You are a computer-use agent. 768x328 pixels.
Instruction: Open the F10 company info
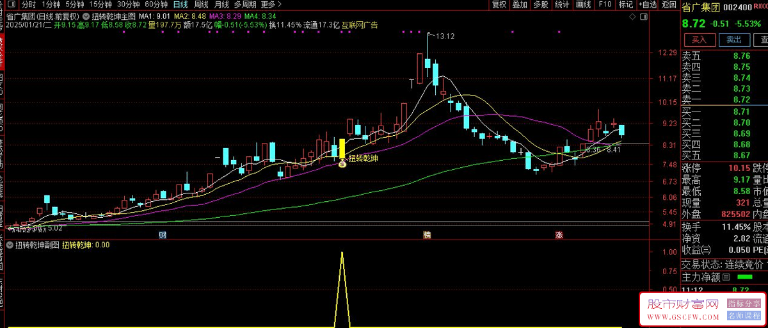tap(604, 4)
